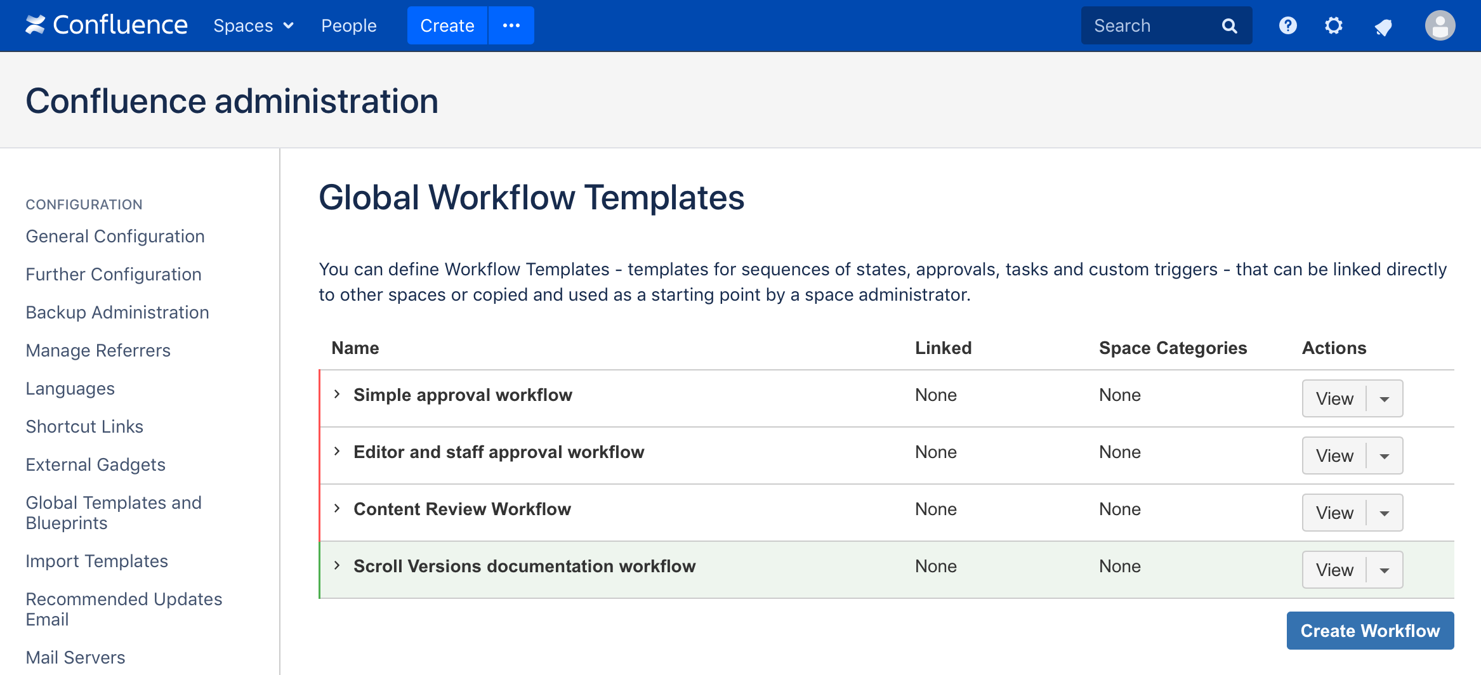Viewport: 1481px width, 675px height.
Task: Open the help question mark icon
Action: pos(1287,26)
